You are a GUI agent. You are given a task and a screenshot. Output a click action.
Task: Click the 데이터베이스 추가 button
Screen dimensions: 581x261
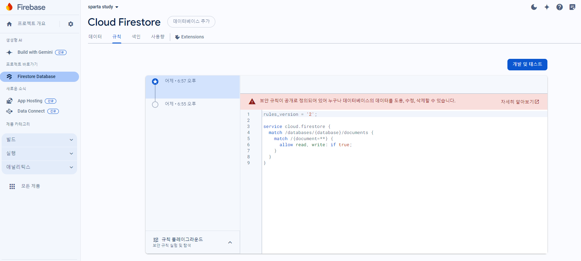(191, 21)
